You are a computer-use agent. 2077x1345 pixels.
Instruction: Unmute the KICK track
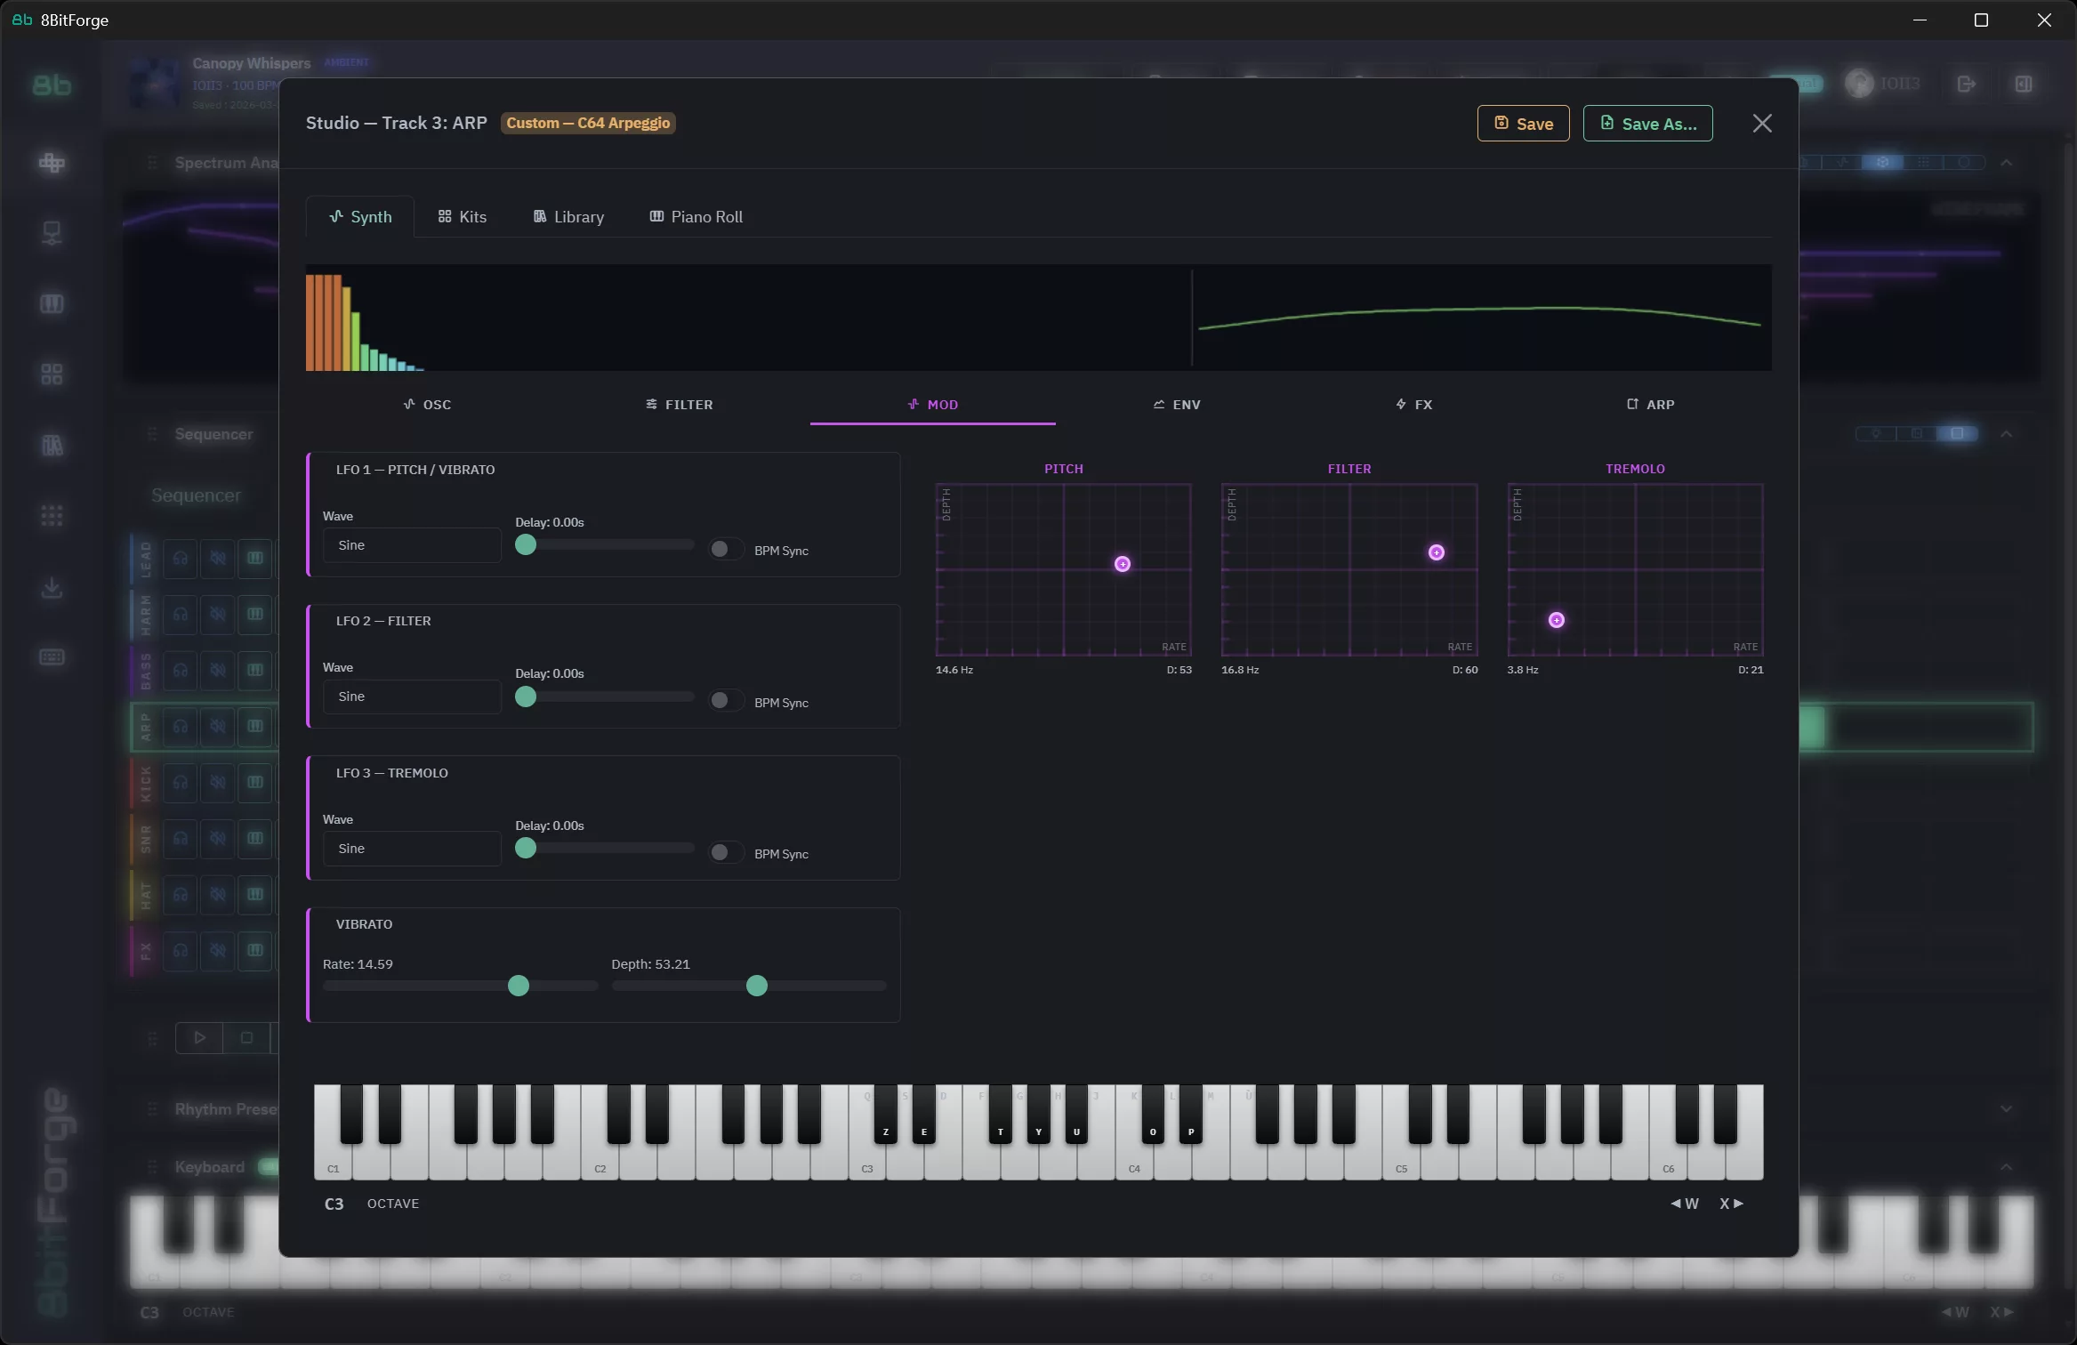(x=217, y=782)
